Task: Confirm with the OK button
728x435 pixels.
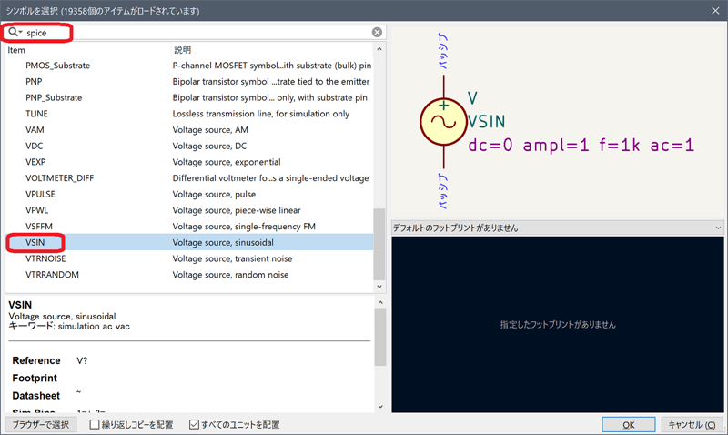Action: pyautogui.click(x=629, y=425)
